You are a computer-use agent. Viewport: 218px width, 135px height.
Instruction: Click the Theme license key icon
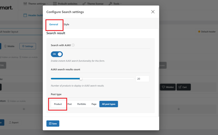[84, 4]
